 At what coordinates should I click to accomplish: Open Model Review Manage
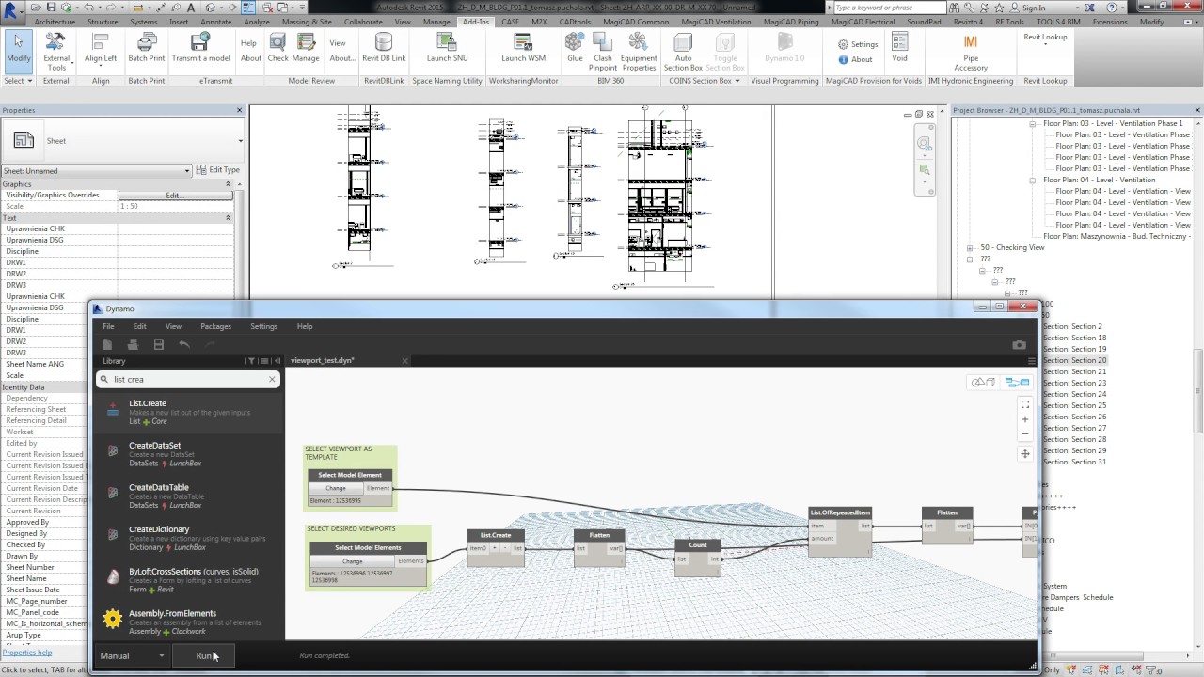click(x=306, y=50)
